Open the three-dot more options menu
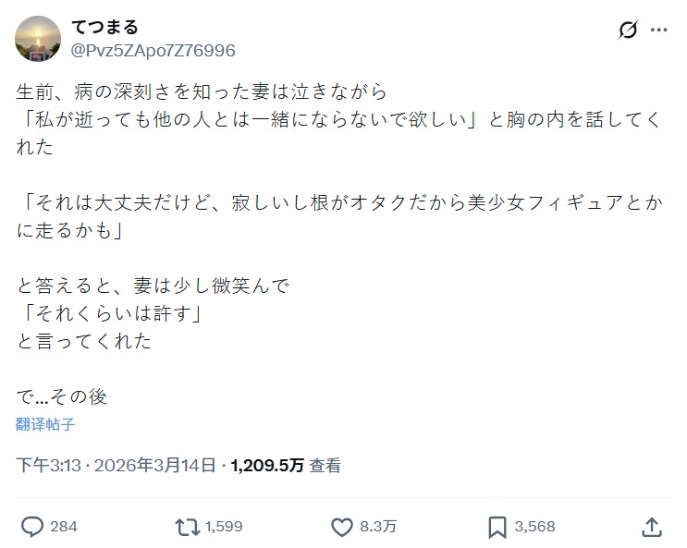 [x=658, y=30]
